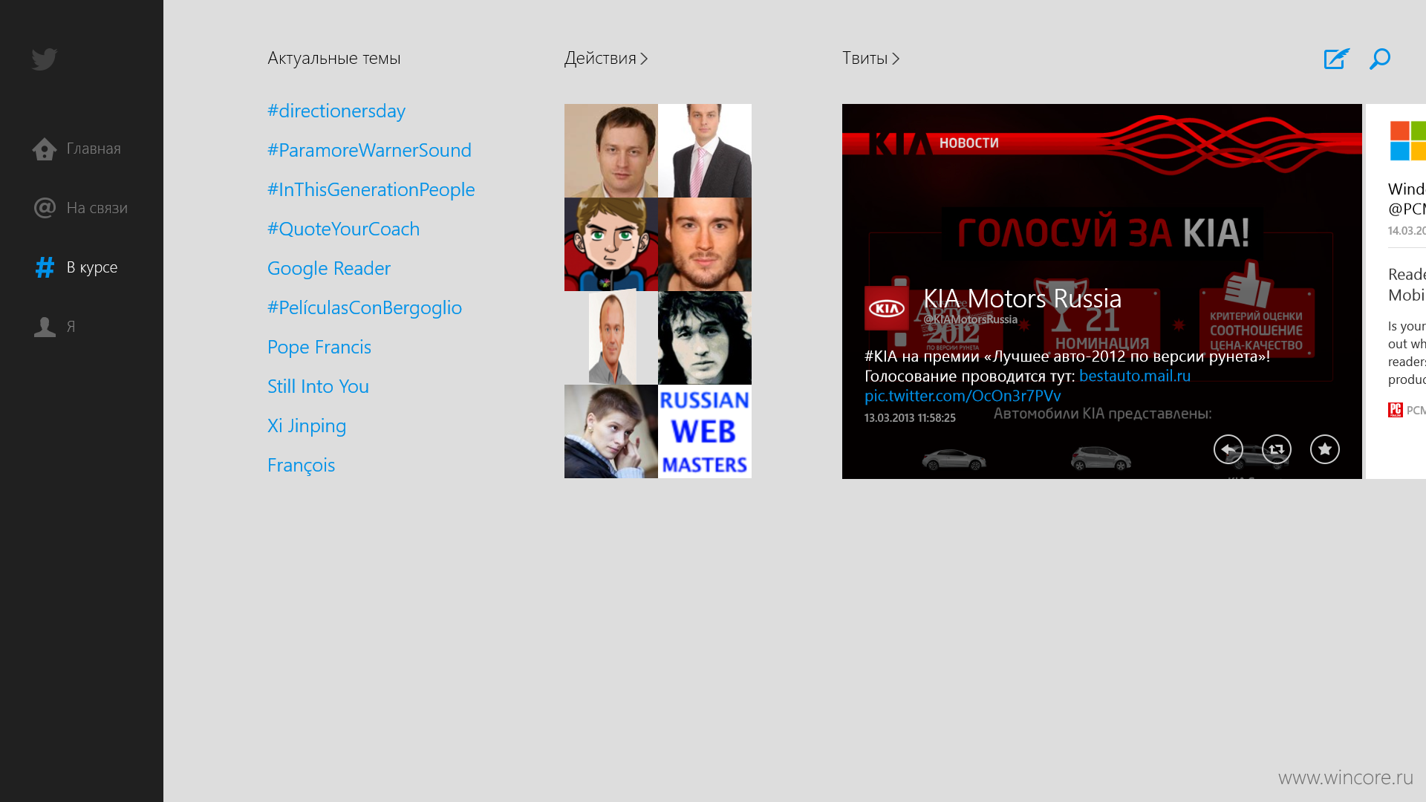Go to the На связи menu label
Screen dimensions: 1426x802
point(97,208)
